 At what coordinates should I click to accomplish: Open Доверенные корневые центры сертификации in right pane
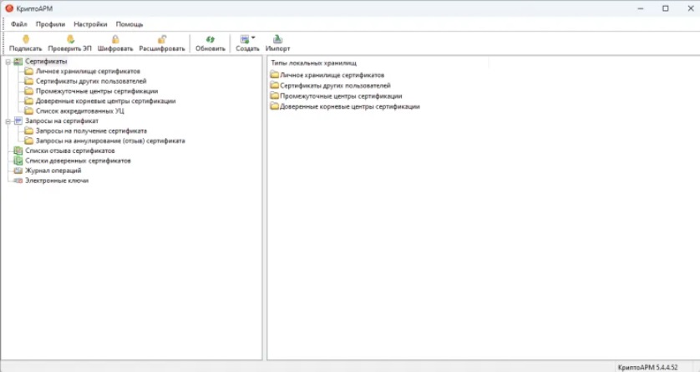point(349,107)
